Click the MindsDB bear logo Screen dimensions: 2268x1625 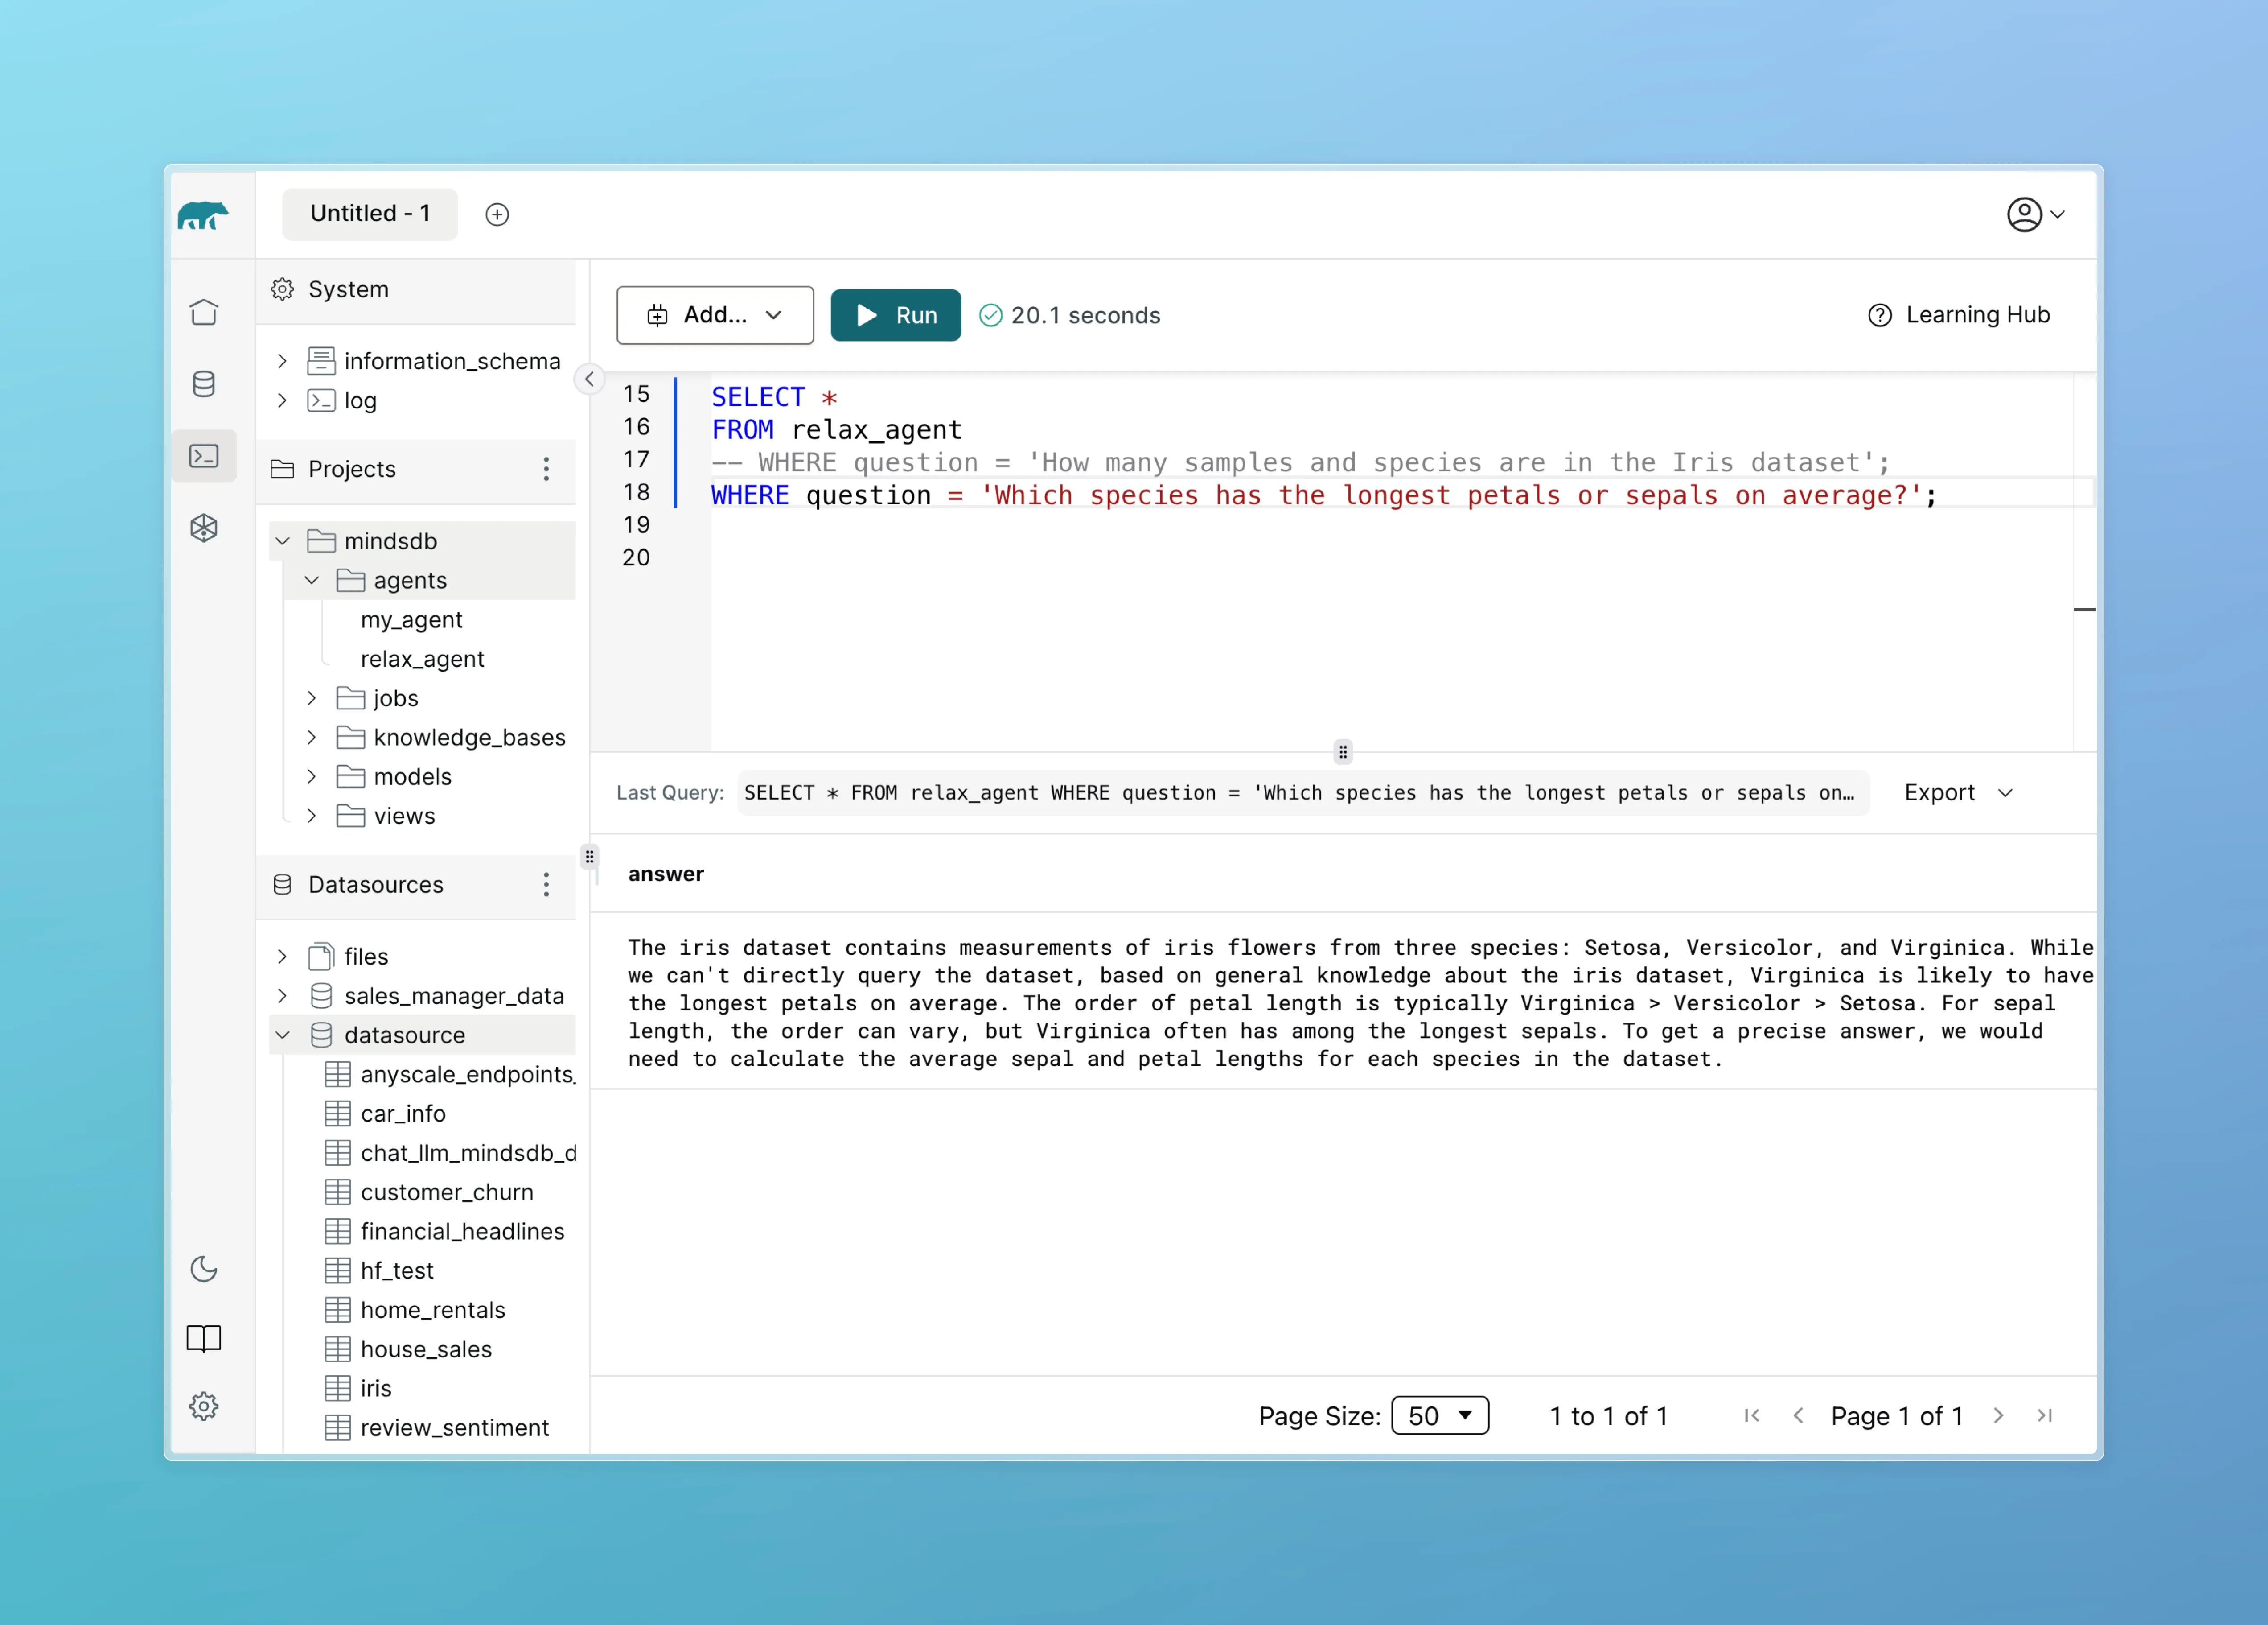pos(203,214)
